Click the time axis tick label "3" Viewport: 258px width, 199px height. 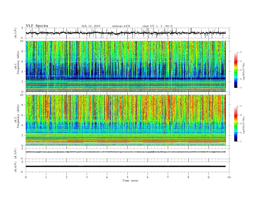87,177
